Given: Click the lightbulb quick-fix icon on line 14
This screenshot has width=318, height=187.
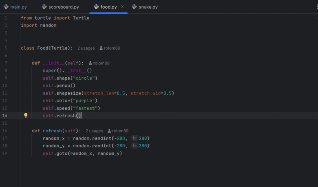Looking at the screenshot, I should coord(26,115).
